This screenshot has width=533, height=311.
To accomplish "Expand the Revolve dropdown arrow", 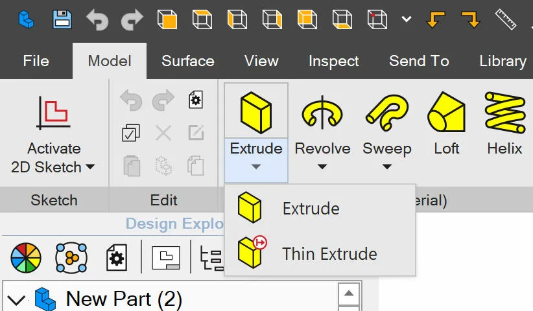I will click(x=322, y=167).
